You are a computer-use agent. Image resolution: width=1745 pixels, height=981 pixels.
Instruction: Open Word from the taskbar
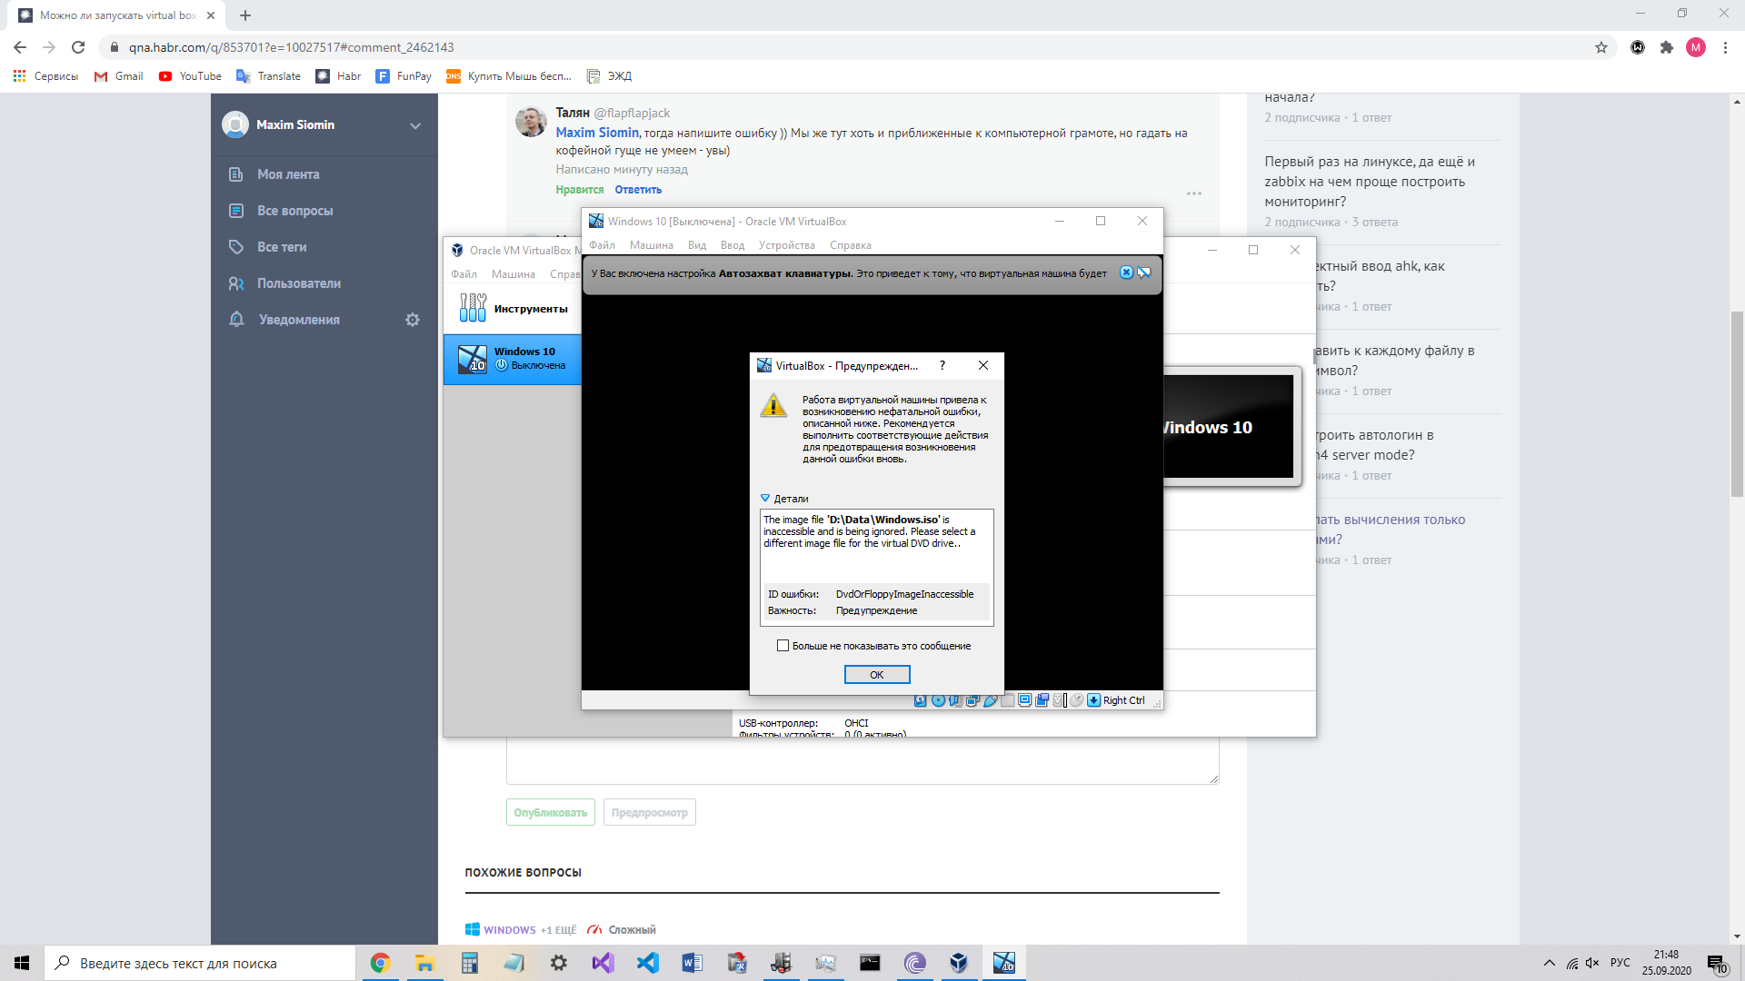pos(692,963)
